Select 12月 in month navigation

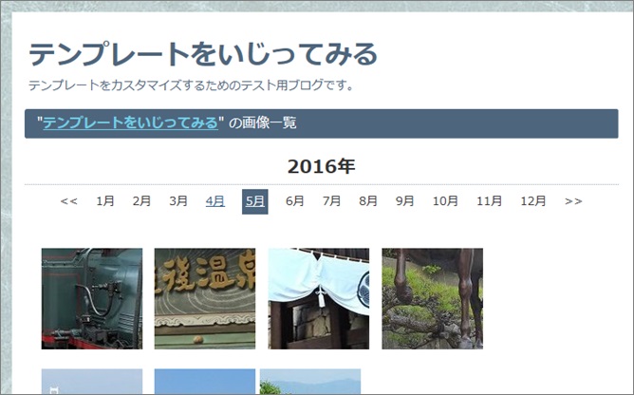(533, 201)
